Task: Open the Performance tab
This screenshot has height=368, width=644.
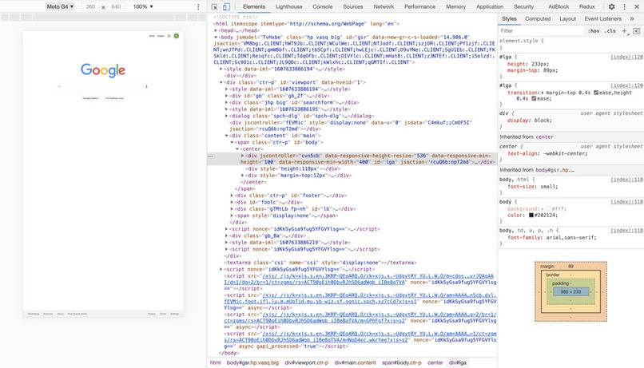Action: point(419,7)
